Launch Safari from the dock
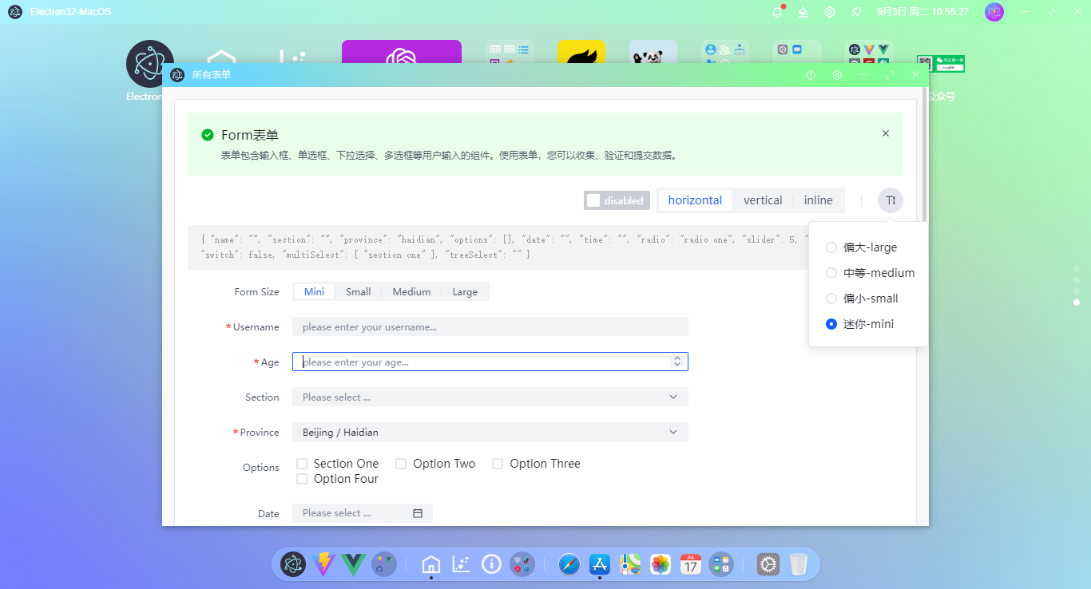The width and height of the screenshot is (1091, 589). (569, 564)
